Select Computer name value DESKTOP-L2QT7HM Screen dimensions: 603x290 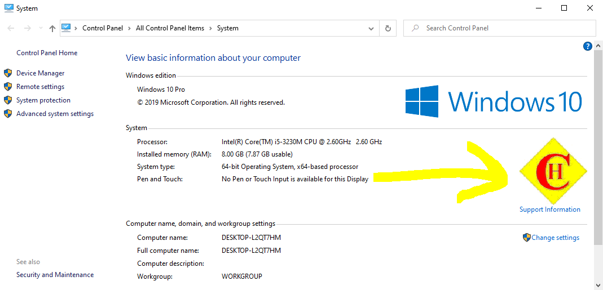[x=251, y=238]
